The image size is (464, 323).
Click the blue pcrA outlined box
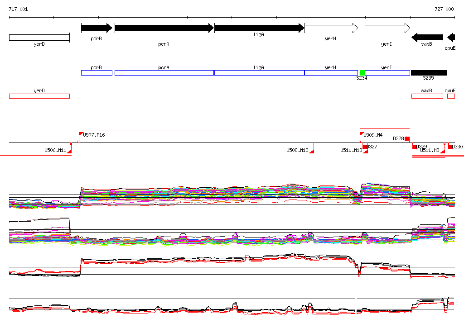pyautogui.click(x=164, y=73)
